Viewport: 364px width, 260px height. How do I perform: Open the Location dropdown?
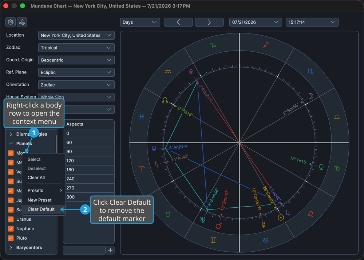pyautogui.click(x=76, y=35)
